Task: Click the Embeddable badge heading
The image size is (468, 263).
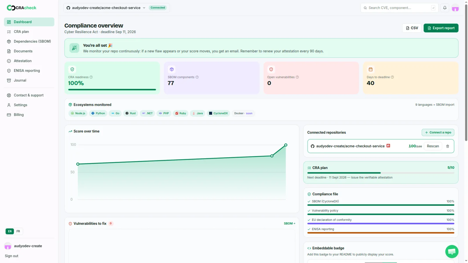Action: (x=328, y=248)
